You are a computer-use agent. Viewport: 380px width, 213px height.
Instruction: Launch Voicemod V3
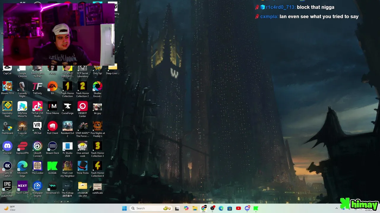[53, 187]
